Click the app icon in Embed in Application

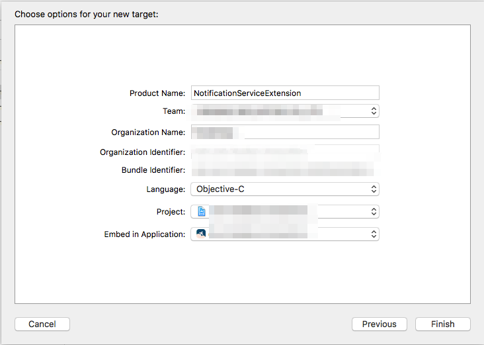(x=201, y=234)
